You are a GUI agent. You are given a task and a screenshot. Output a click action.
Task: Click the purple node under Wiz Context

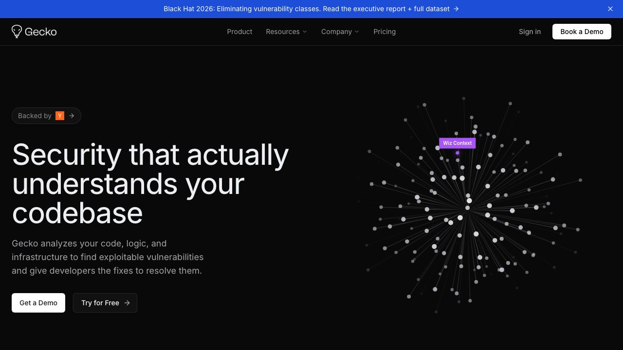pyautogui.click(x=458, y=153)
